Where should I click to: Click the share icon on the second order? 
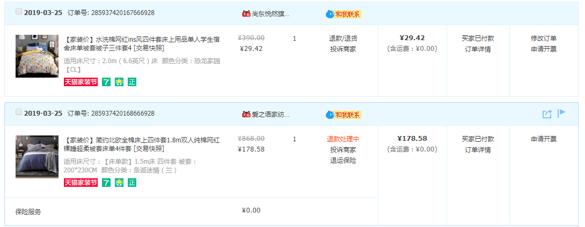pyautogui.click(x=547, y=114)
